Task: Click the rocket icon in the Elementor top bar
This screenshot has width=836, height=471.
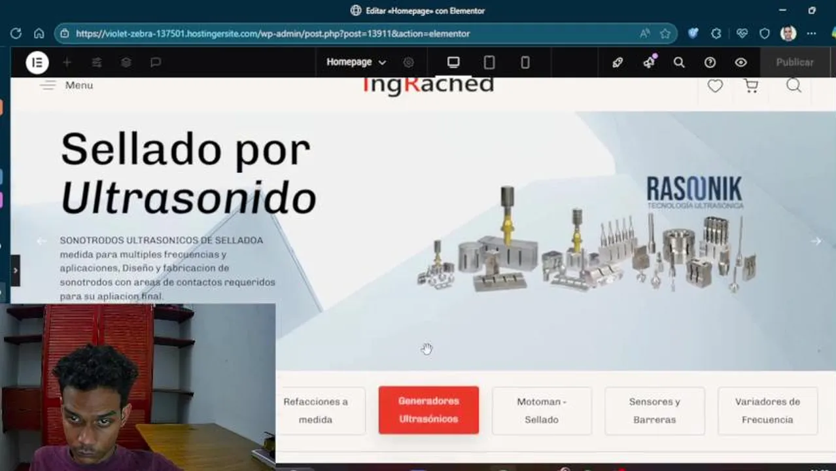Action: [x=618, y=62]
